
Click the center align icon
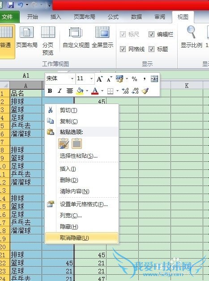pyautogui.click(x=70, y=91)
